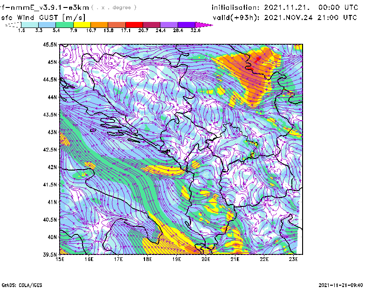This screenshot has width=373, height=288.
Task: Click the 43.5N latitude label
Action: [50, 115]
